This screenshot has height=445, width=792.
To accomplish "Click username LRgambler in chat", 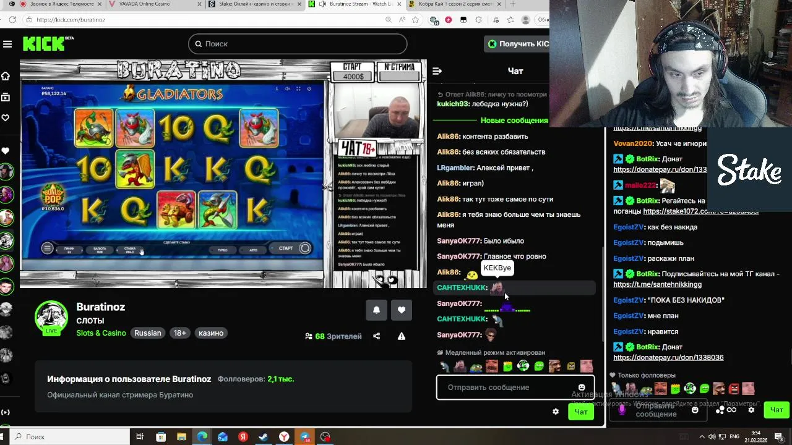I will [x=455, y=167].
